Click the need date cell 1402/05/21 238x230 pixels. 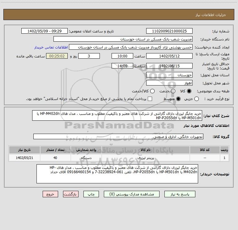[24, 158]
